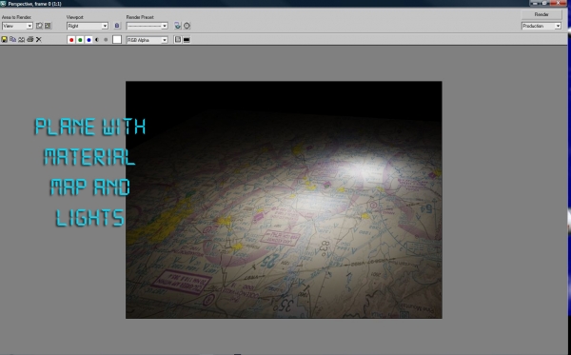Expand the Render Preset dropdown
This screenshot has width=571, height=355.
pos(148,26)
